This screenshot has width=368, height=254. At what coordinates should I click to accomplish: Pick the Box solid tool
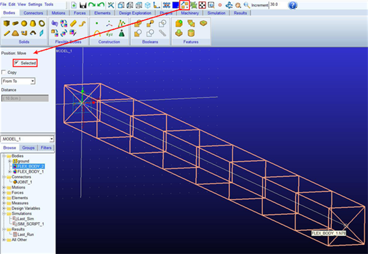click(x=7, y=23)
